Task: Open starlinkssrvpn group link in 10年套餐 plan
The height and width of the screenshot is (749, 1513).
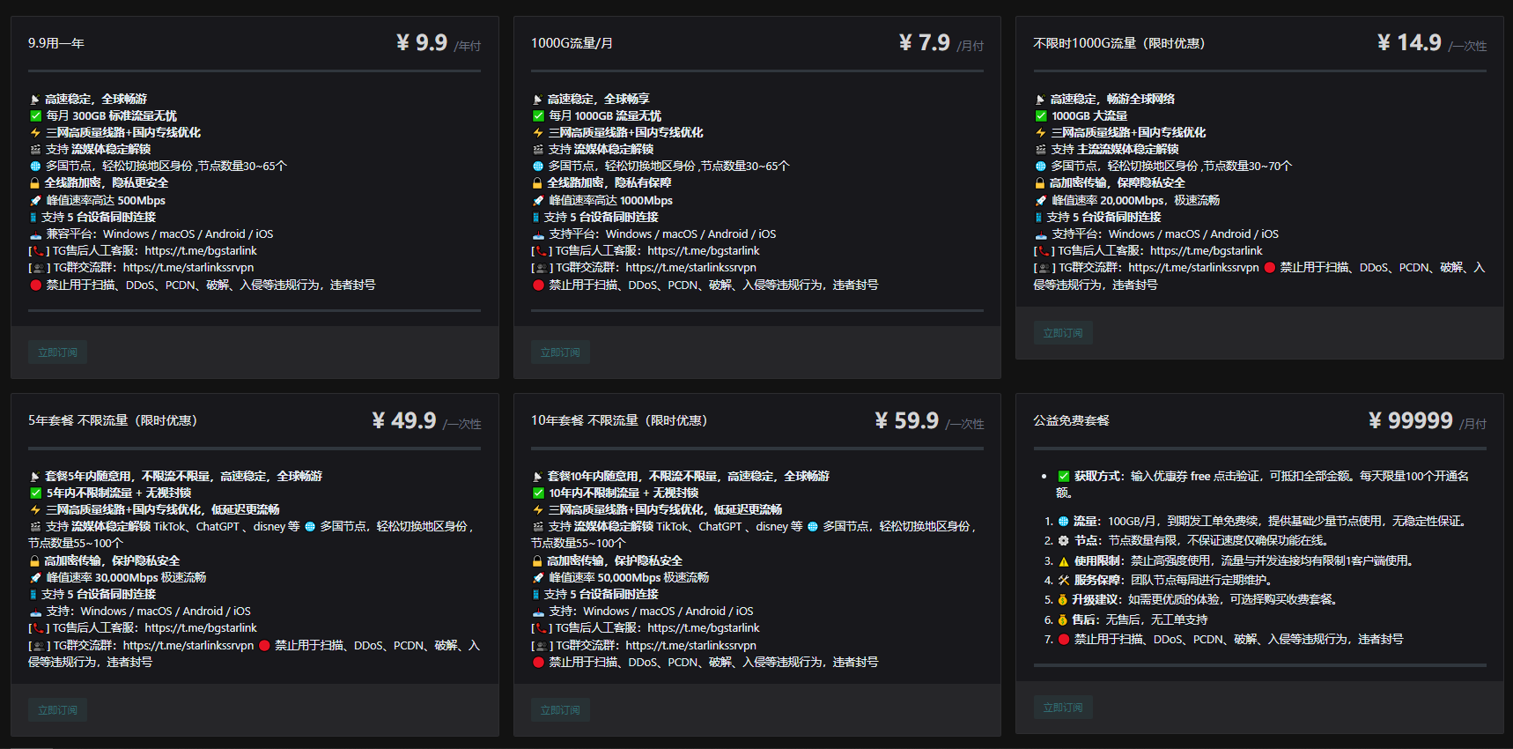Action: pyautogui.click(x=690, y=646)
